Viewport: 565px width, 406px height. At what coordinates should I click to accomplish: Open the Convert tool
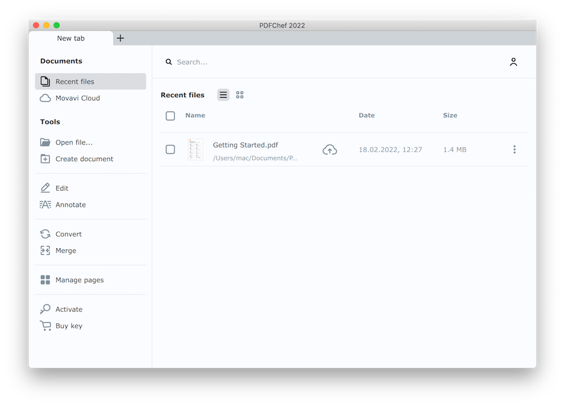click(x=68, y=234)
